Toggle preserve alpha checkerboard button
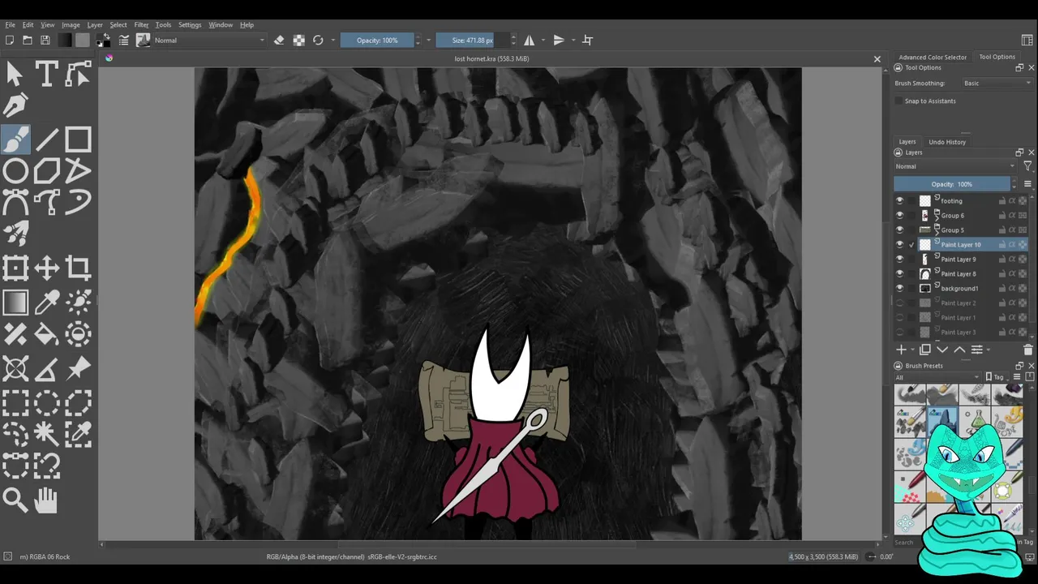This screenshot has width=1038, height=584. tap(298, 40)
